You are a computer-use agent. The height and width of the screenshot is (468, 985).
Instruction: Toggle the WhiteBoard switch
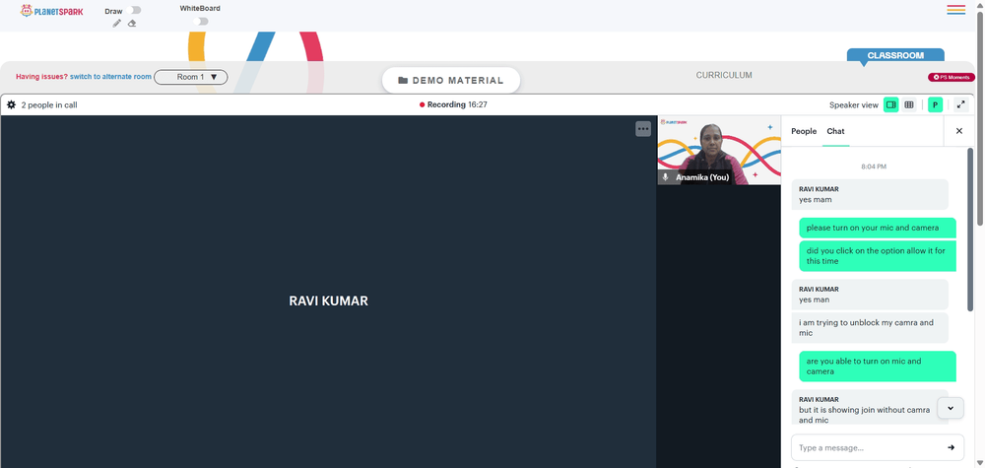tap(200, 22)
